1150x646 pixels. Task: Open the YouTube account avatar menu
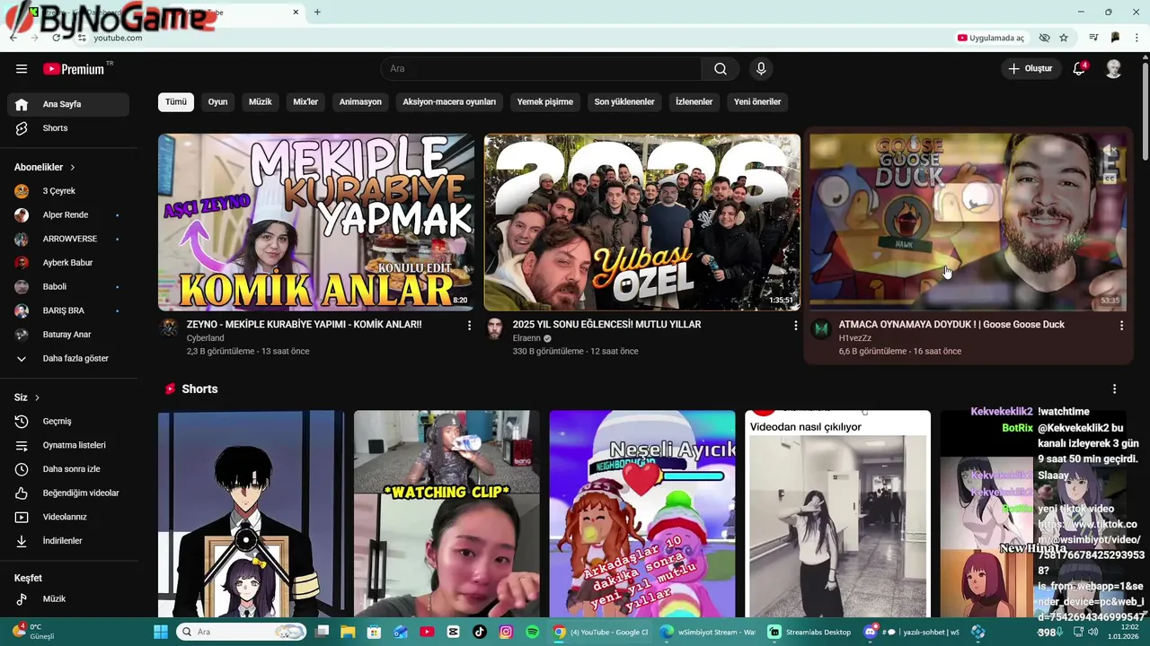[1113, 69]
